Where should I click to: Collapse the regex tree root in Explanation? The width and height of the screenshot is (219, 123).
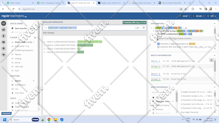pos(151,28)
